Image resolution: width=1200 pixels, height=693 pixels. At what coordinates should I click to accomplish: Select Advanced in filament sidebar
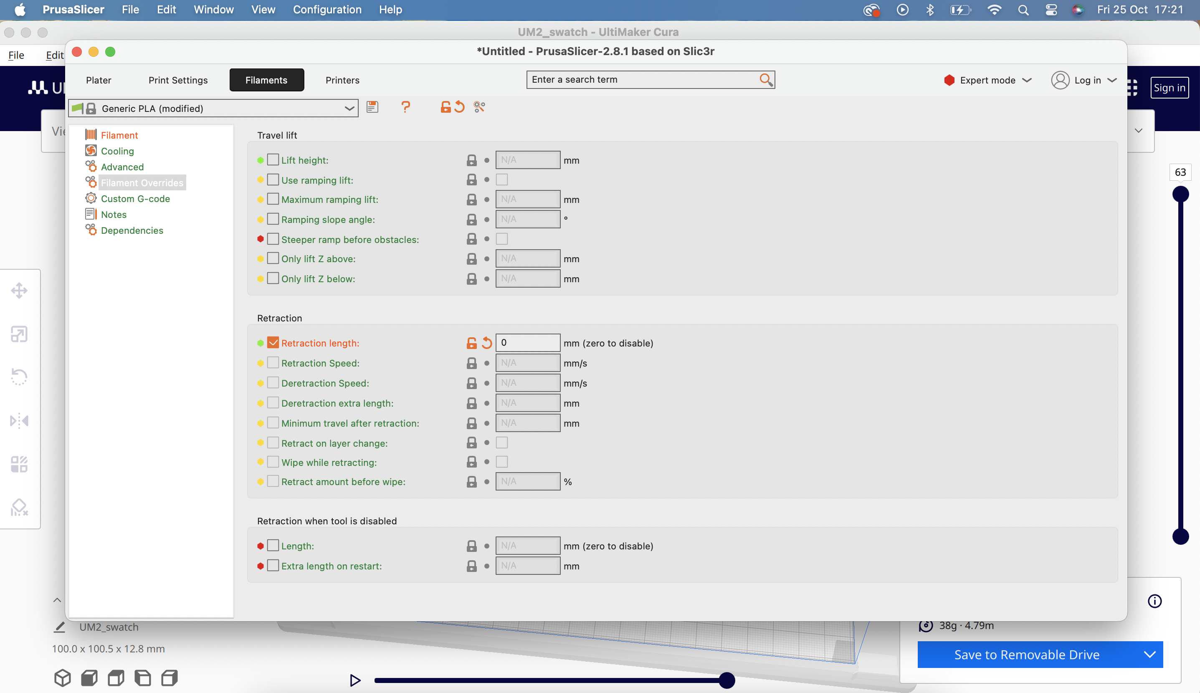point(122,167)
